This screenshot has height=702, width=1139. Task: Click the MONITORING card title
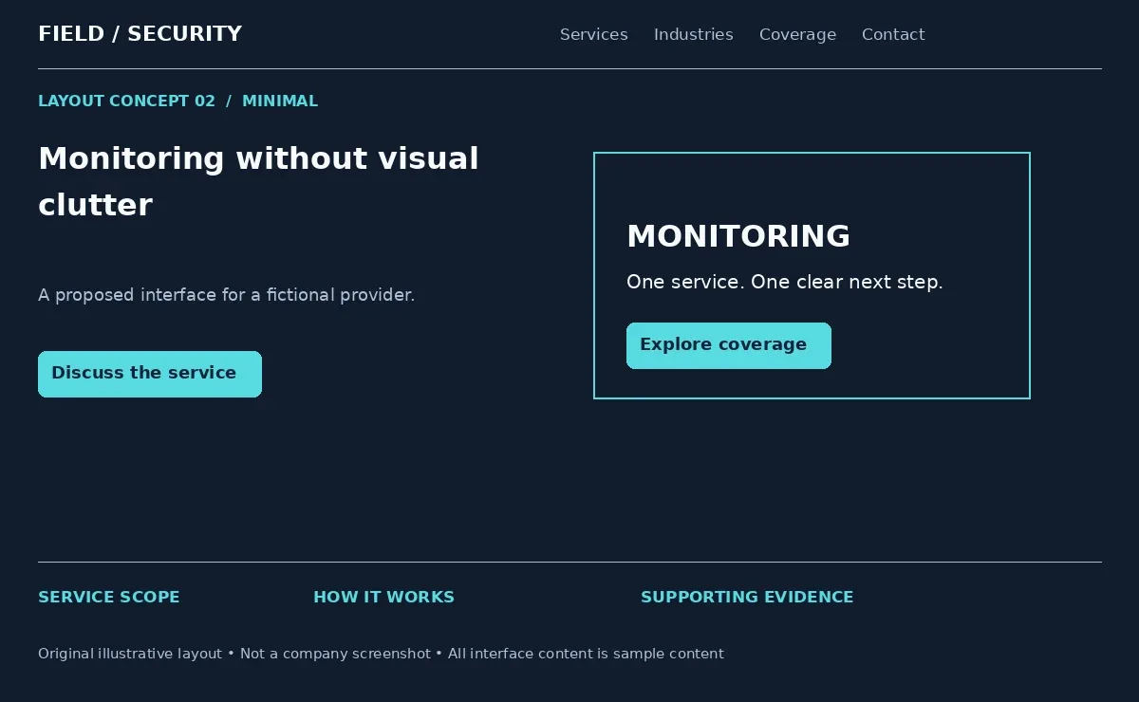tap(738, 236)
